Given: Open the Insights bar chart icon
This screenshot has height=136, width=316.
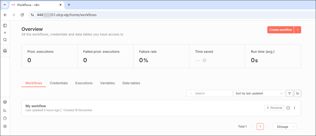Looking at the screenshot, I should [x=5, y=110].
